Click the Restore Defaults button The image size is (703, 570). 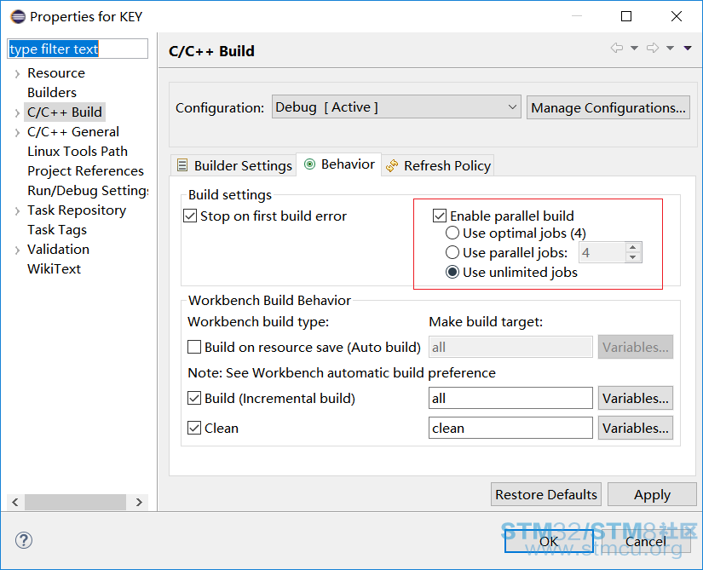click(x=546, y=494)
